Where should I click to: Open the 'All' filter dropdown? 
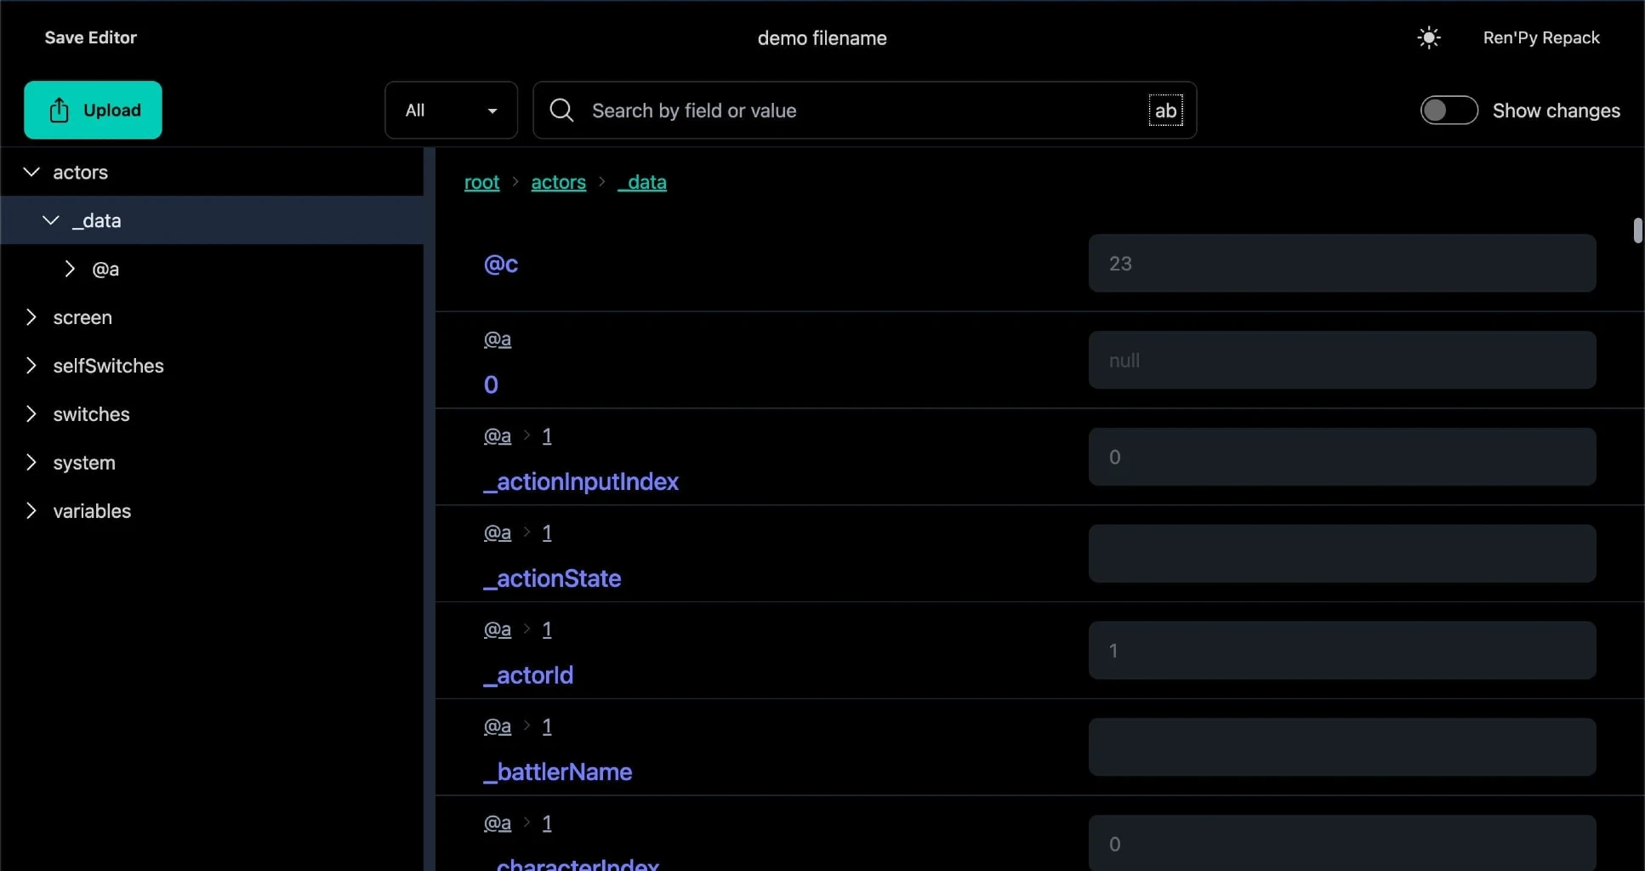[450, 110]
